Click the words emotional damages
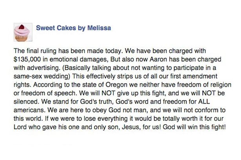Screen dimensions: 241x160 point(78,59)
